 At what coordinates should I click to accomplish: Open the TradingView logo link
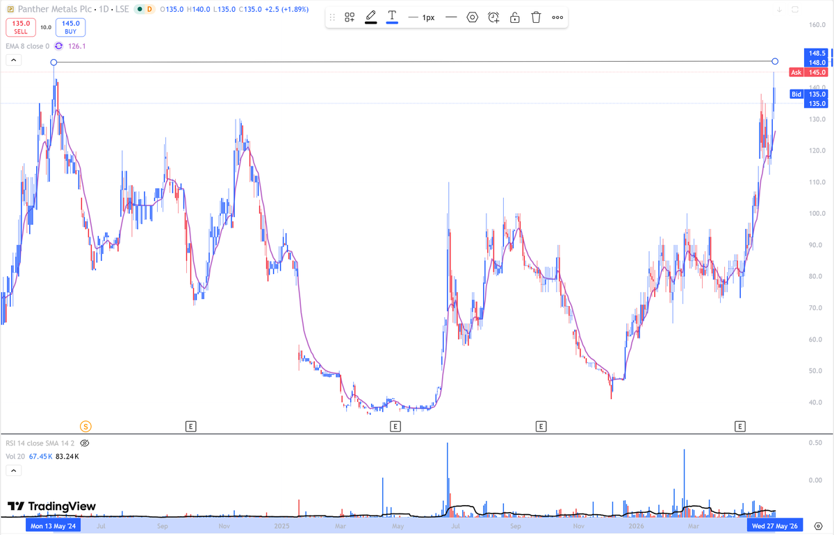pos(52,507)
